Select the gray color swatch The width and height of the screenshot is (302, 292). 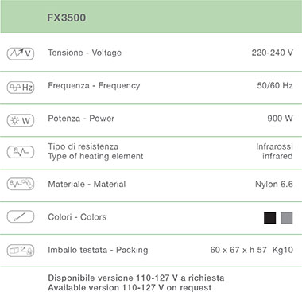click(287, 218)
